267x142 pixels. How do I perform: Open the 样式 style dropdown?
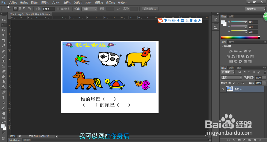click(89, 9)
